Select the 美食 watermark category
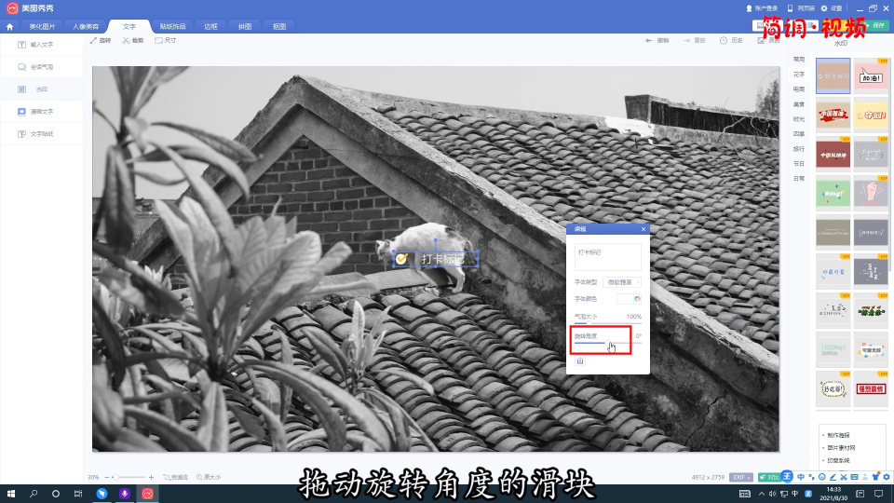The width and height of the screenshot is (894, 503). point(799,104)
